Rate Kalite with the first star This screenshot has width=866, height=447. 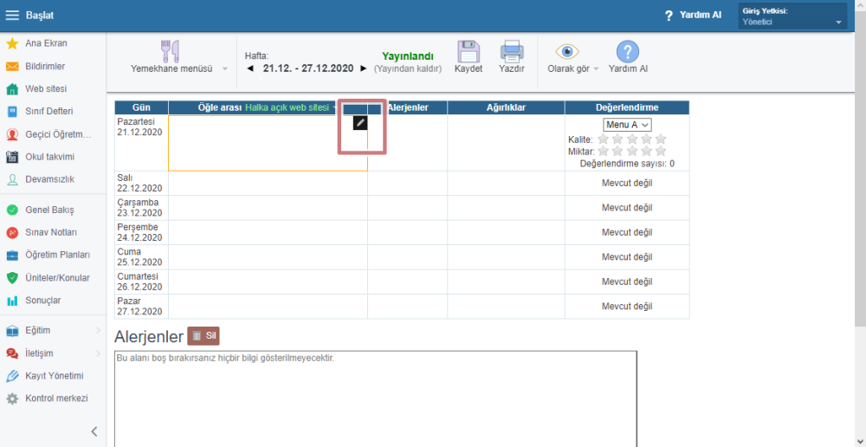(603, 139)
